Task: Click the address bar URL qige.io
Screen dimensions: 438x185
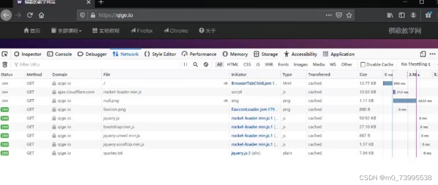Action: (115, 15)
